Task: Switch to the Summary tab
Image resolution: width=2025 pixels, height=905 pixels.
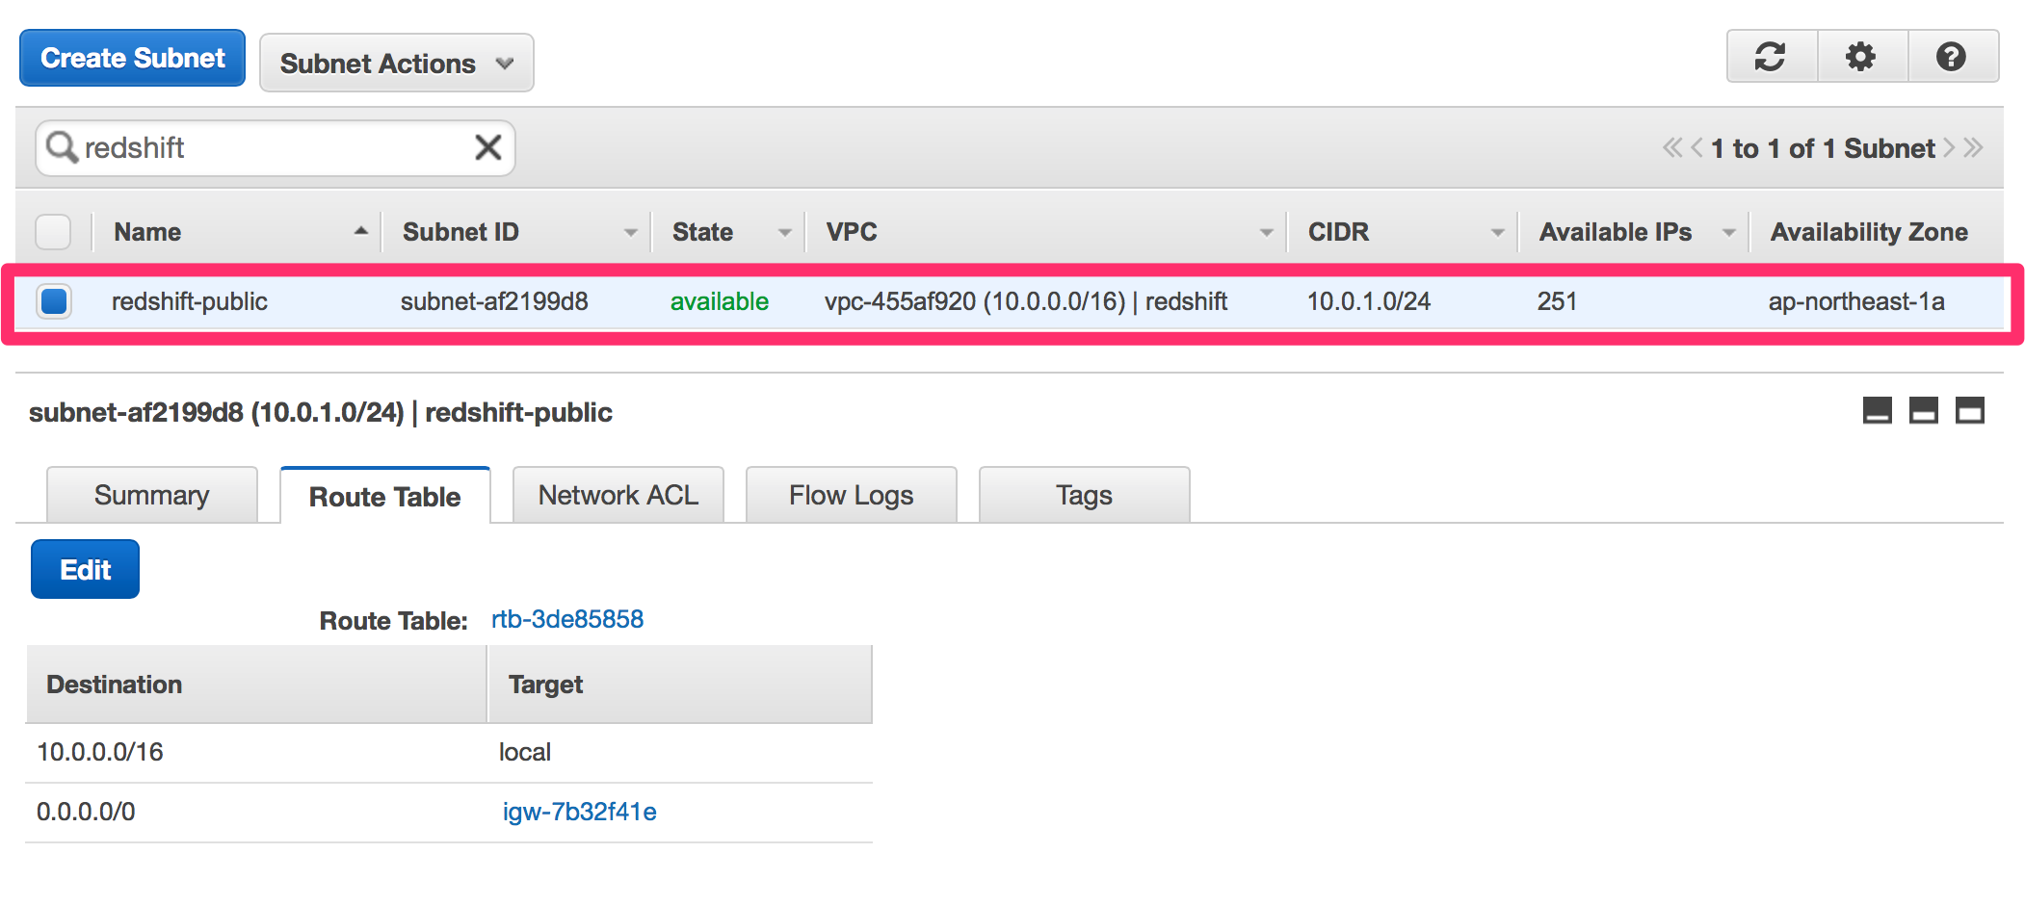Action: tap(152, 495)
